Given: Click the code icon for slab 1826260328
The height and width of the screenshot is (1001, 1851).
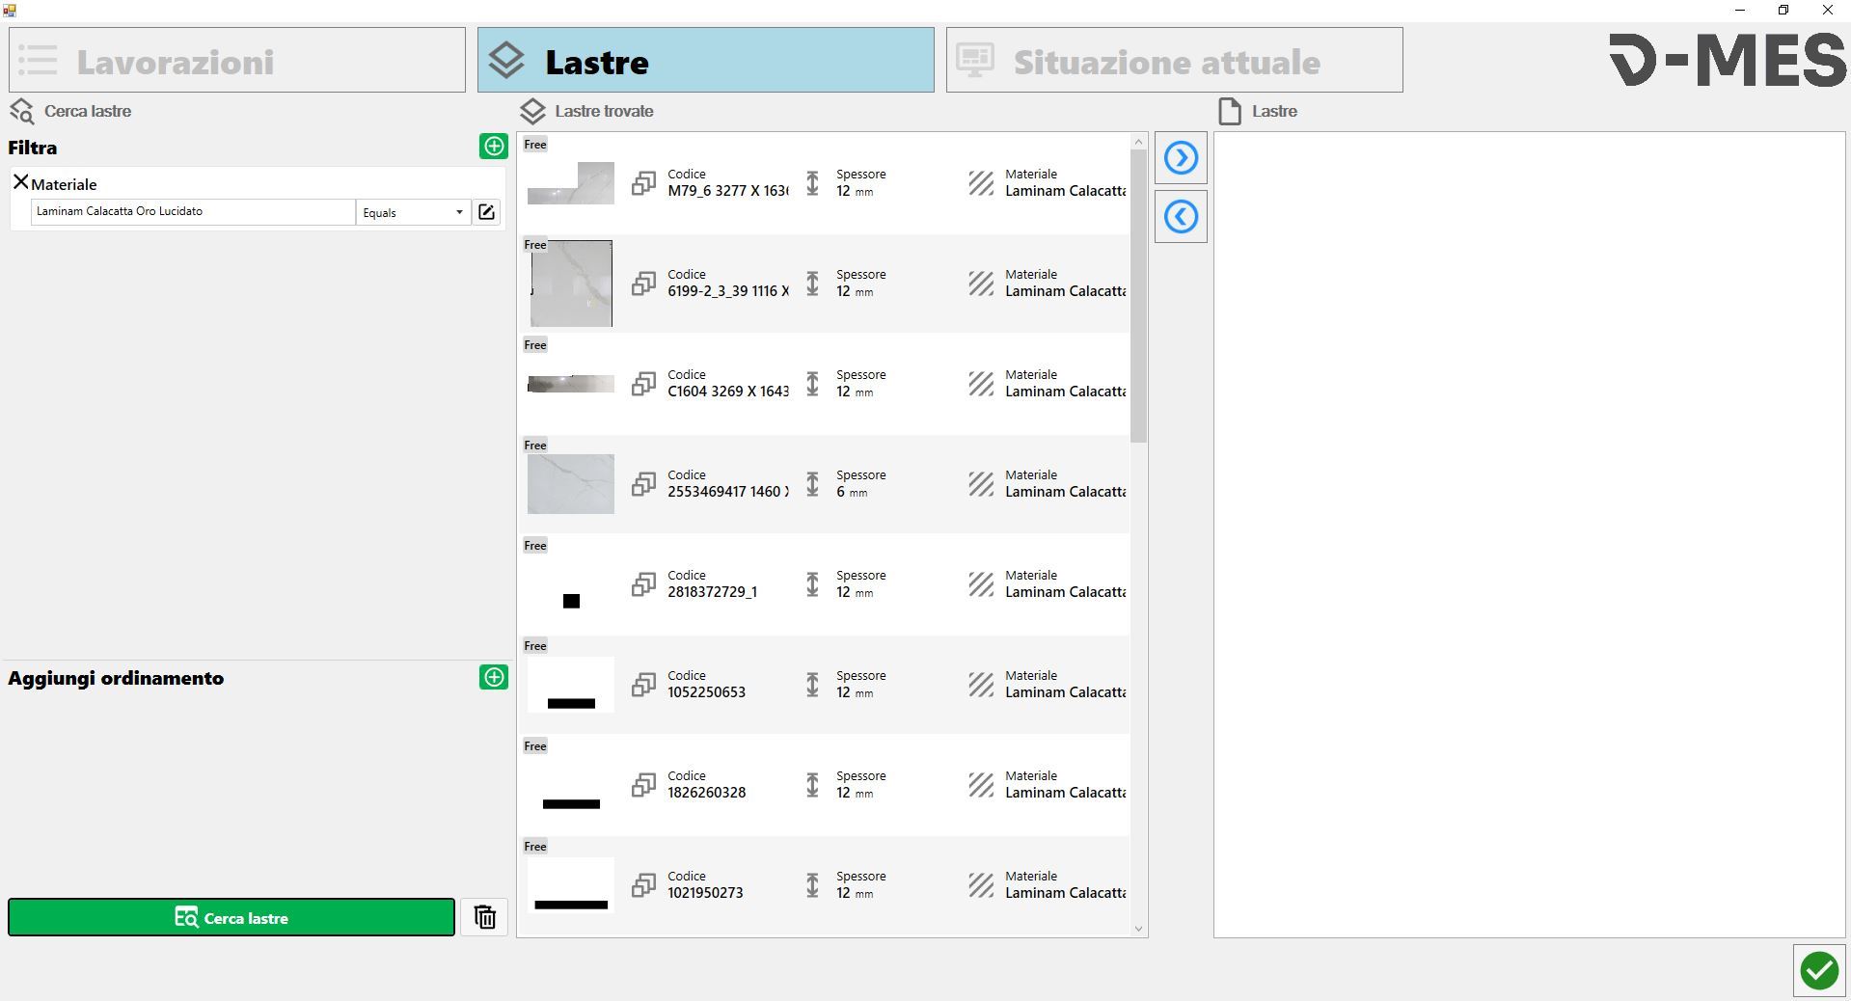Looking at the screenshot, I should [x=643, y=785].
